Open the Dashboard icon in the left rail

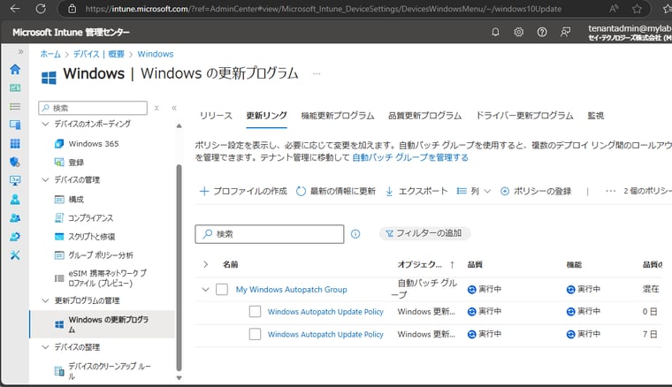coord(15,87)
